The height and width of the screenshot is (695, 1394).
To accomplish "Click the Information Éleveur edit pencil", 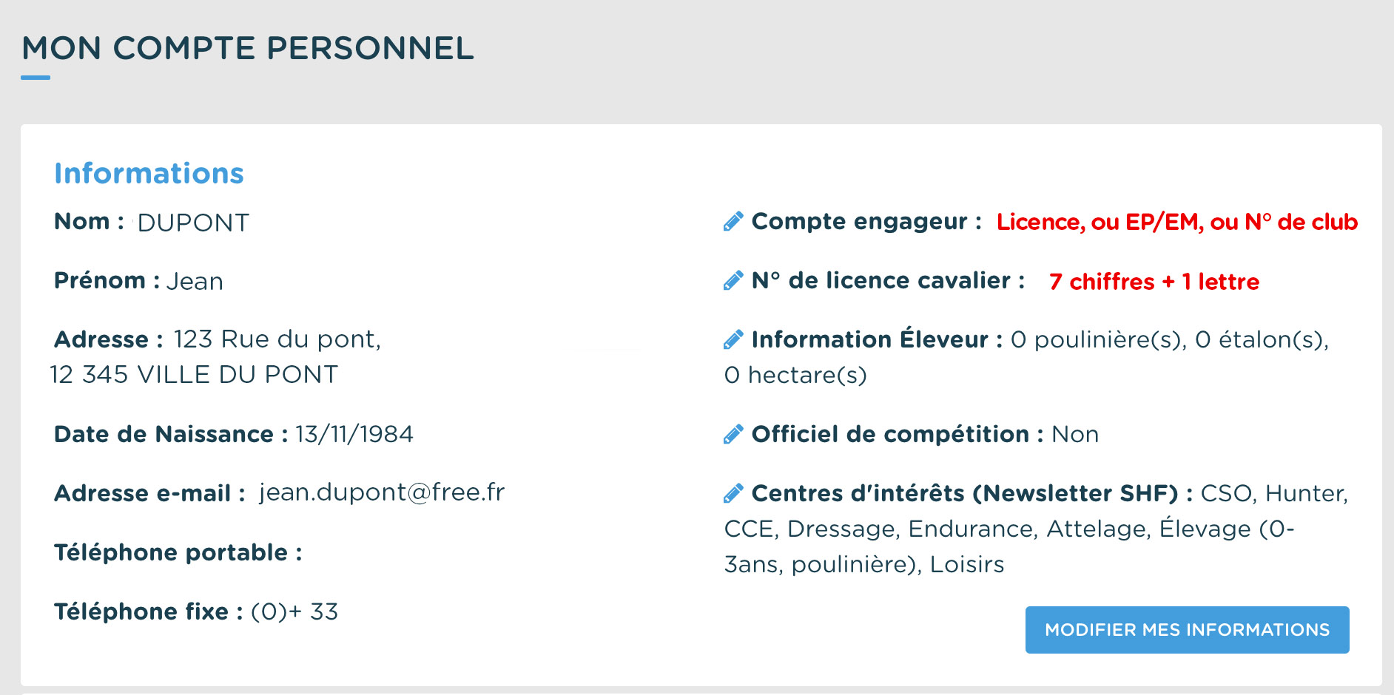I will 733,340.
